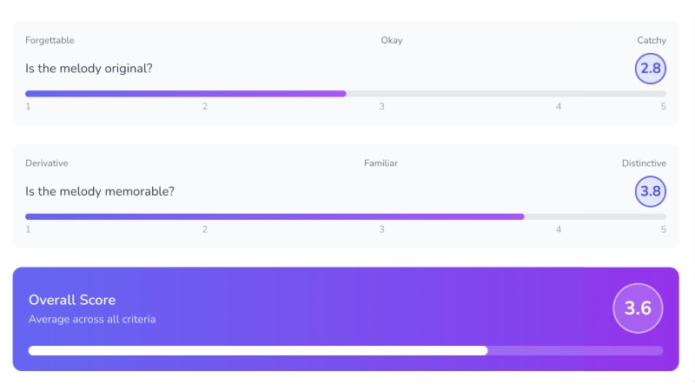Viewport: 695px width, 391px height.
Task: Select the 'Okay' midpoint label
Action: point(391,41)
